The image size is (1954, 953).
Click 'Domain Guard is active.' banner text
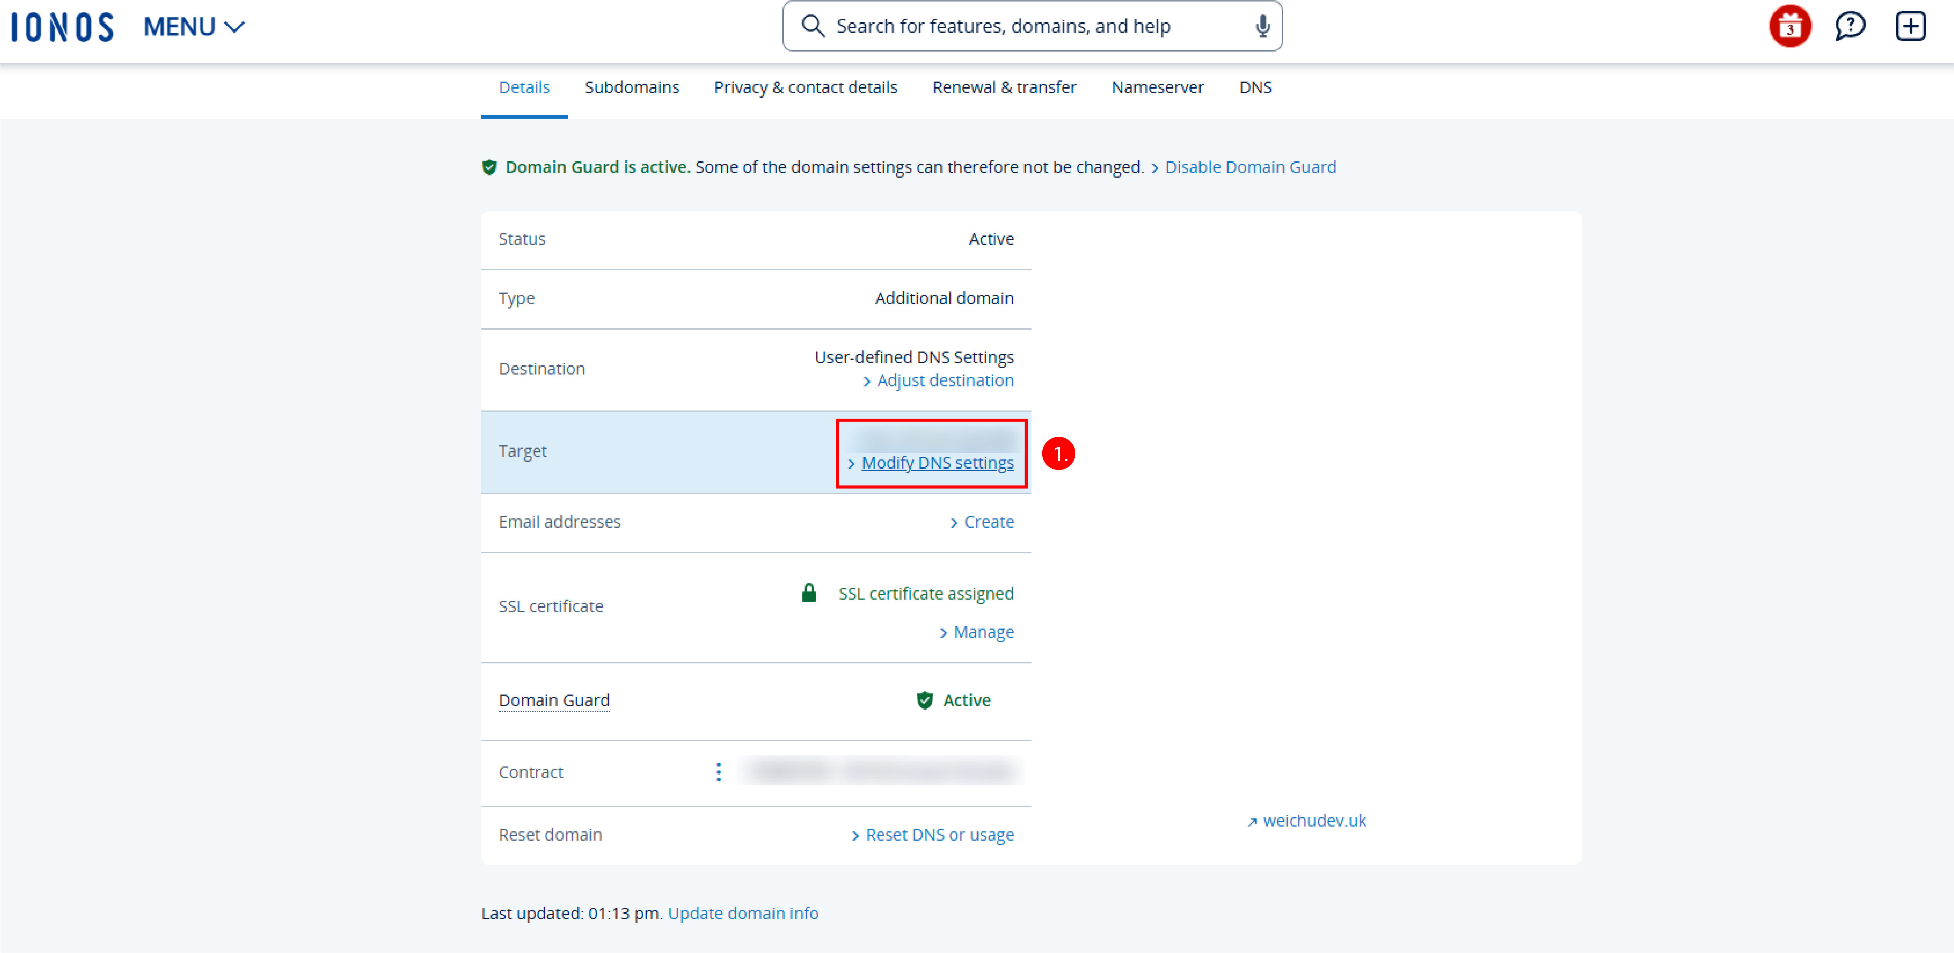(x=598, y=167)
